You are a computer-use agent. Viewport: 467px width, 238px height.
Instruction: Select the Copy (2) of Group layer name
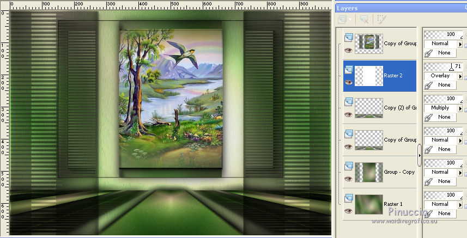click(x=400, y=108)
